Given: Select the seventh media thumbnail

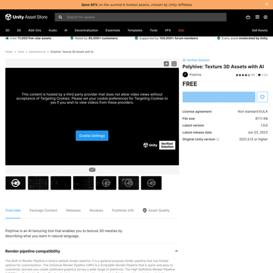Looking at the screenshot, I should (151, 183).
